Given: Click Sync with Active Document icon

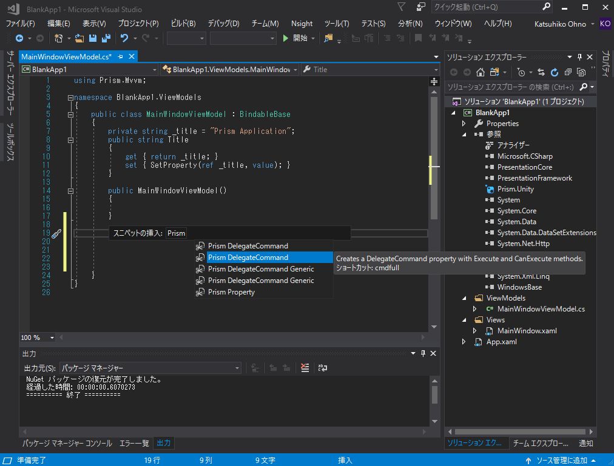Looking at the screenshot, I should [x=541, y=72].
